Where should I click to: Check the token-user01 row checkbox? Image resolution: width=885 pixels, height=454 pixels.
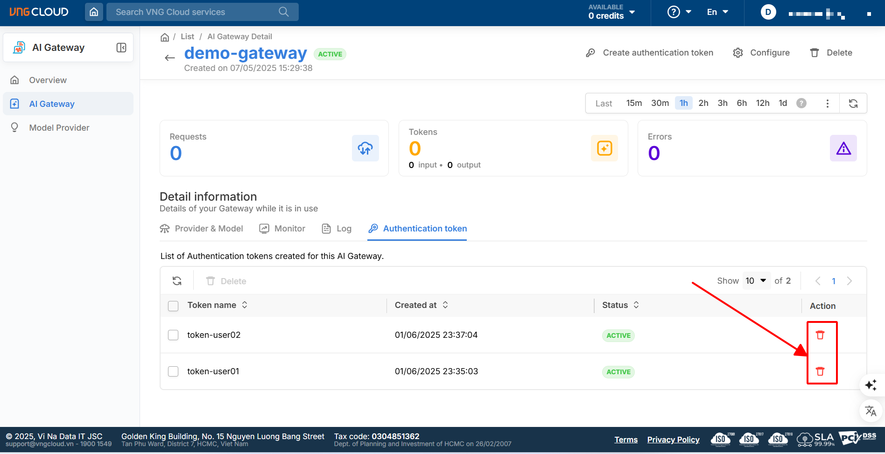pos(173,371)
